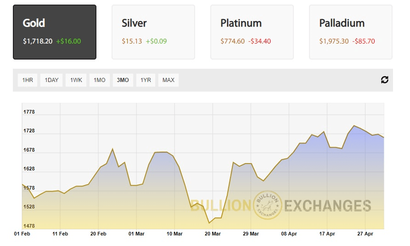Click the refresh chart icon
This screenshot has height=246, width=410.
385,80
